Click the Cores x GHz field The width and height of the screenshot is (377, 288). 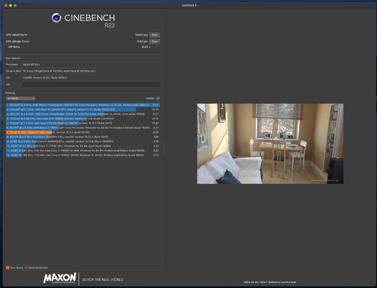91,71
